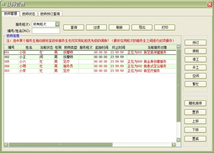Click the 打印 button
The width and height of the screenshot is (214, 153).
tap(165, 27)
